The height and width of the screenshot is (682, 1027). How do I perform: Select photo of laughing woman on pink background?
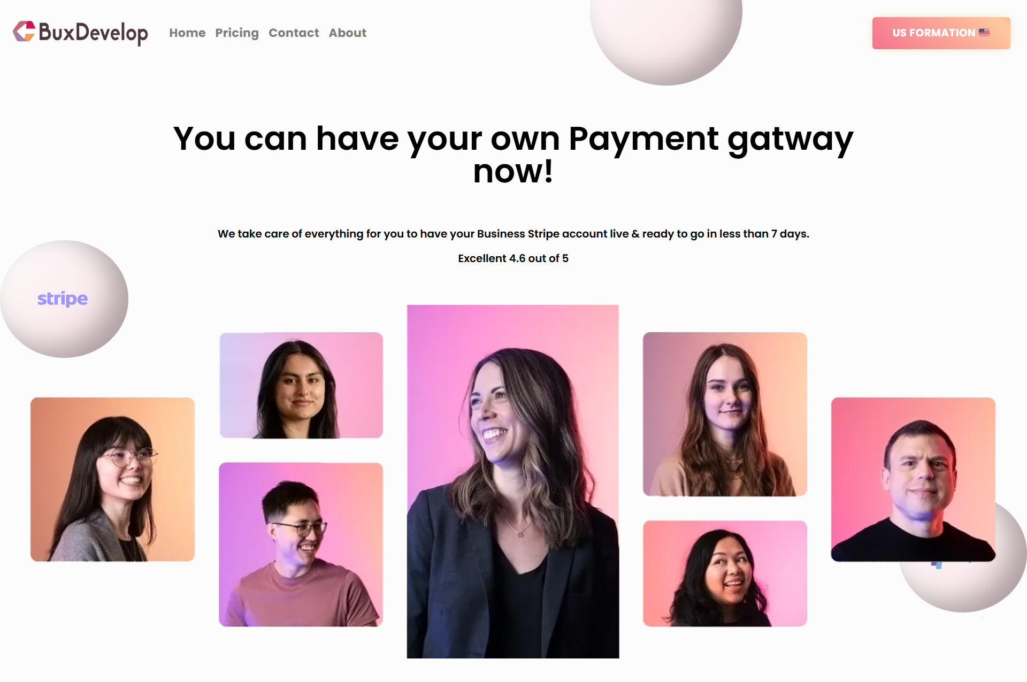point(725,573)
